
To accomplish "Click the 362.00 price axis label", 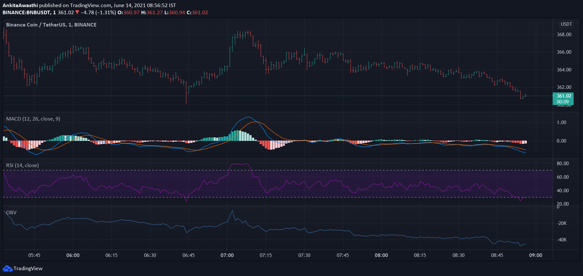I will click(x=564, y=87).
